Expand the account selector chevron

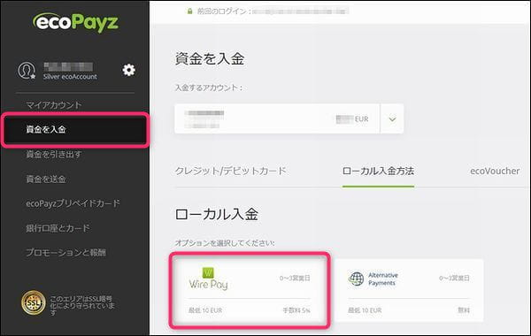(x=392, y=119)
